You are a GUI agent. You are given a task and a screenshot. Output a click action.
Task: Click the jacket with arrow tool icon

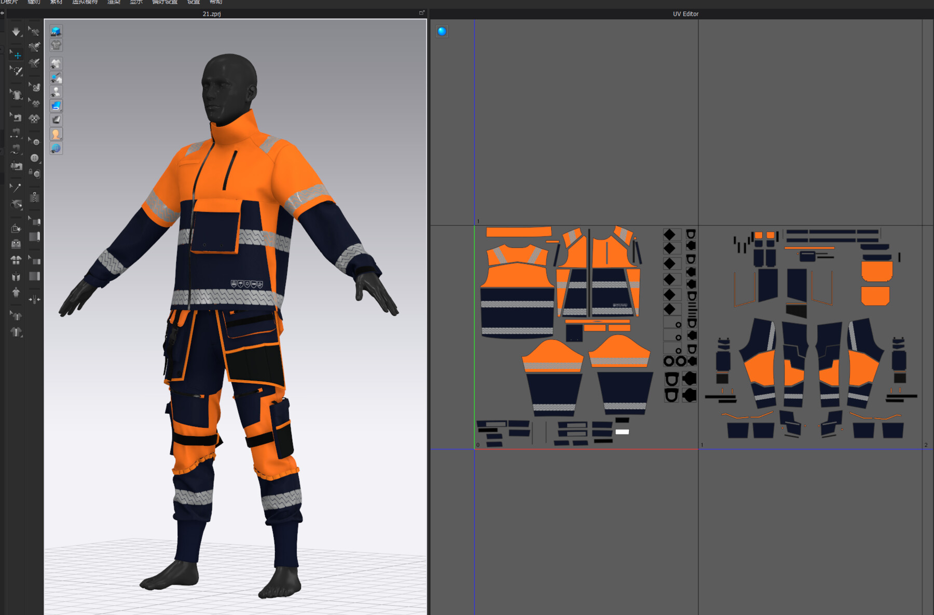[x=16, y=315]
